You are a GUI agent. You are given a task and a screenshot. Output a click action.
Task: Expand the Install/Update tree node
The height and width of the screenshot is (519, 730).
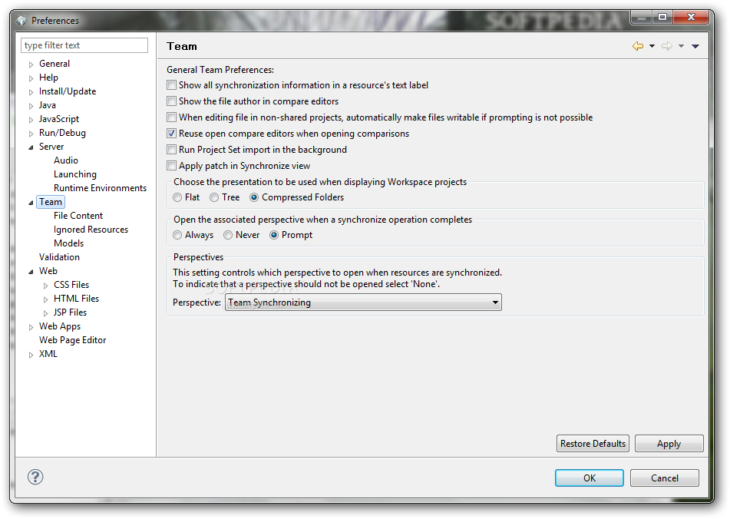pyautogui.click(x=31, y=92)
